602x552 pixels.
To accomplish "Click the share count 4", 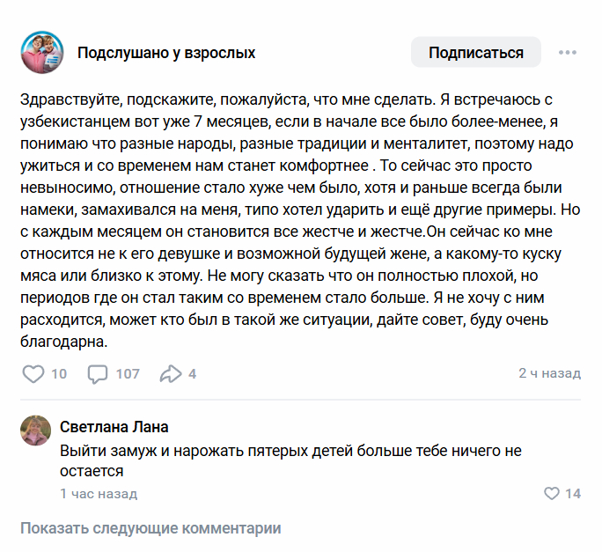I will [192, 374].
